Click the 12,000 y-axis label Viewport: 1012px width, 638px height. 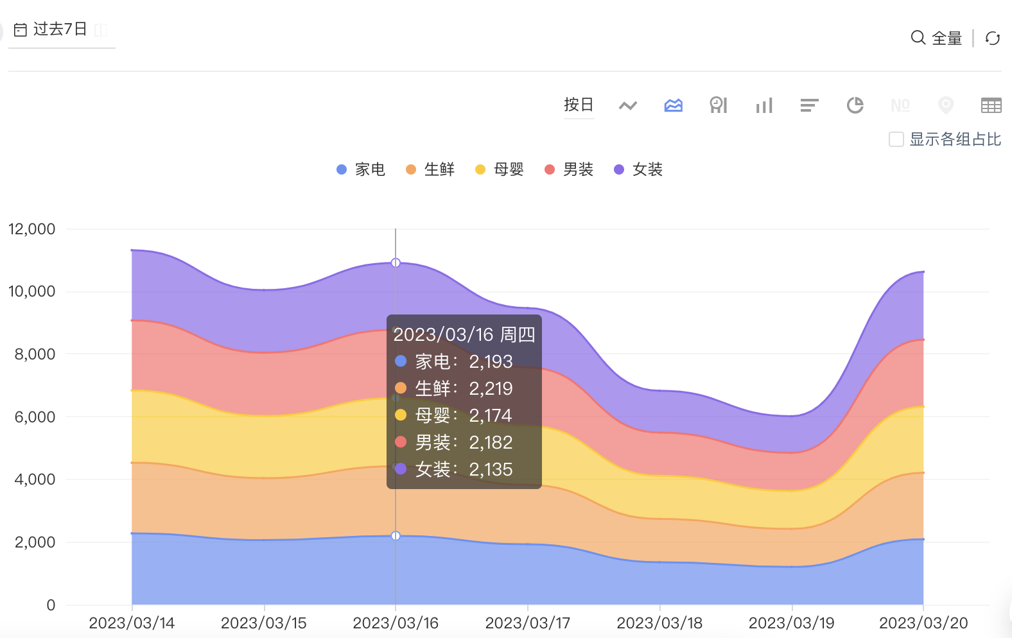(x=31, y=229)
